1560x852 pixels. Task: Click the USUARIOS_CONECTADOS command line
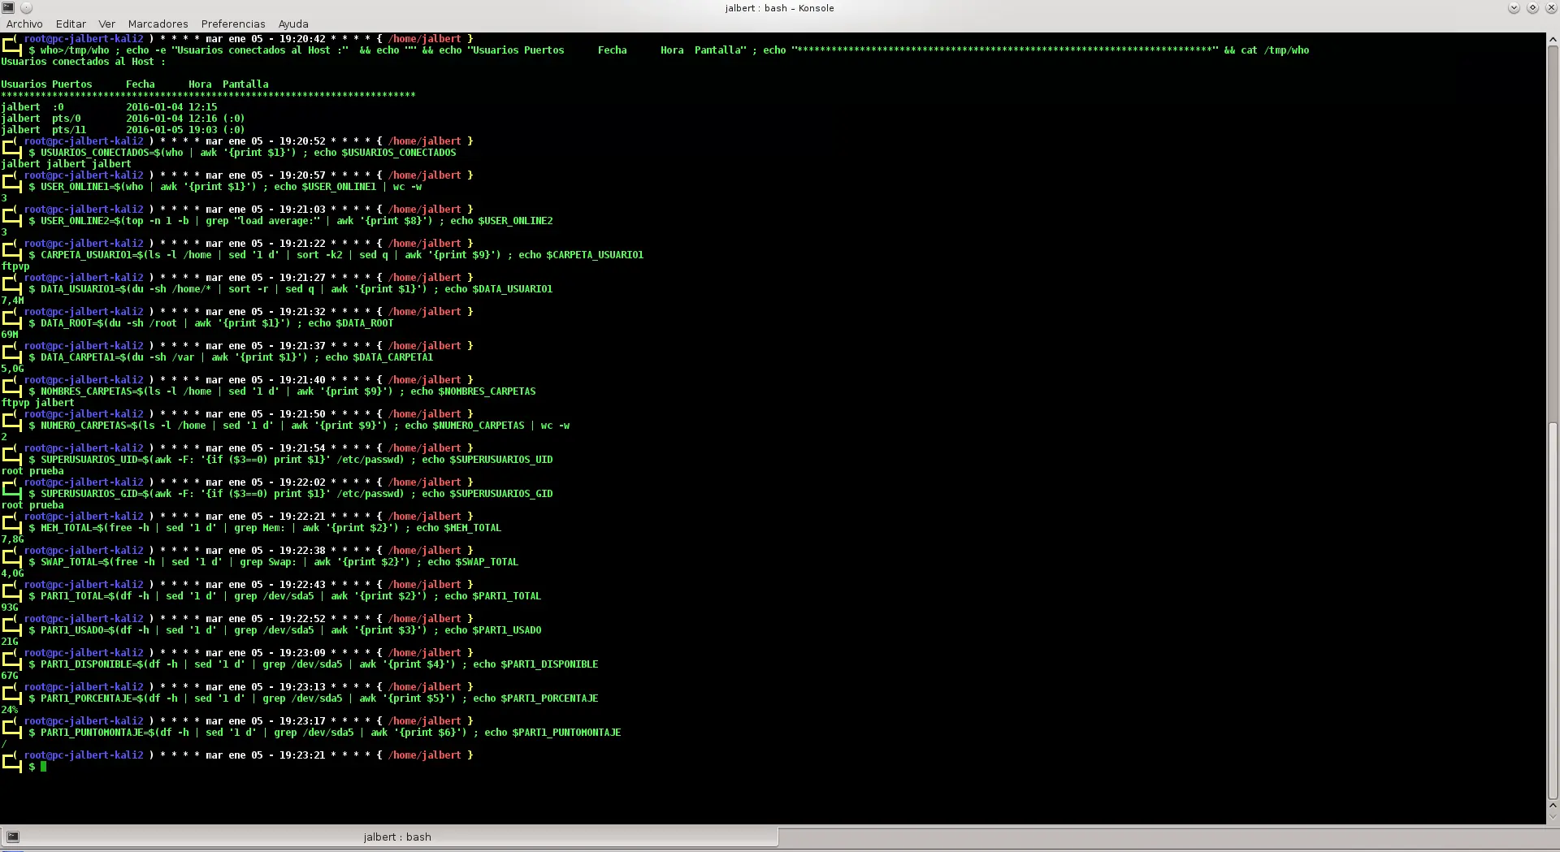pos(242,153)
